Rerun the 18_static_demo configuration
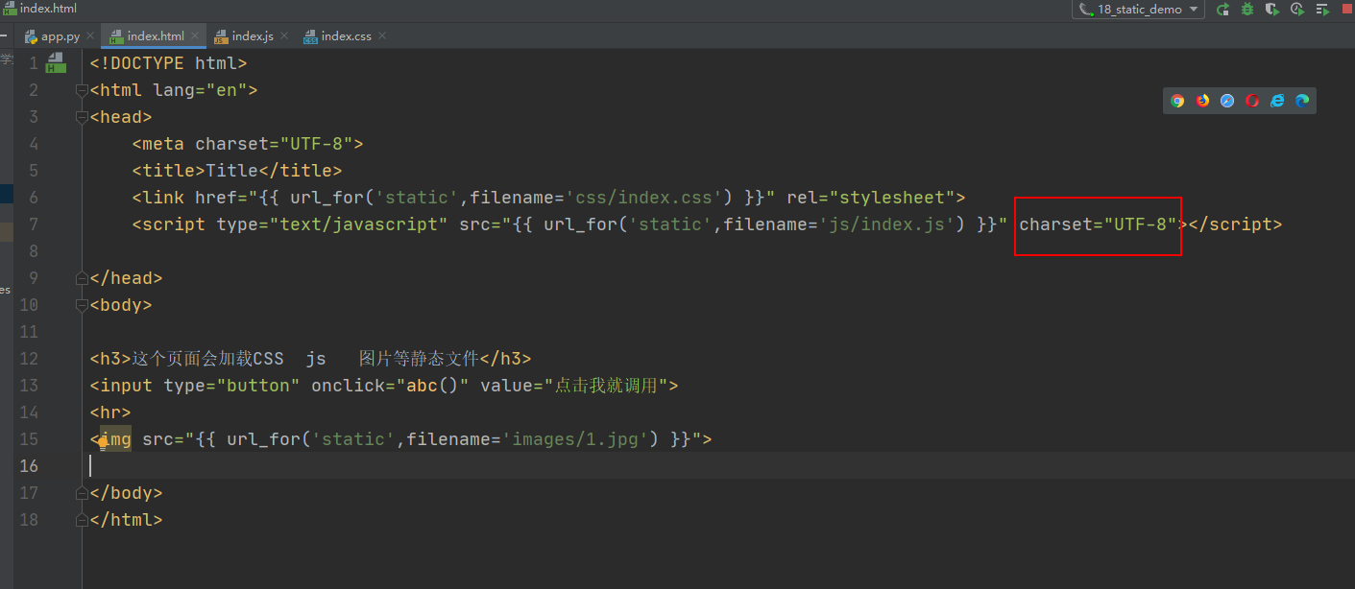This screenshot has height=589, width=1355. point(1222,10)
